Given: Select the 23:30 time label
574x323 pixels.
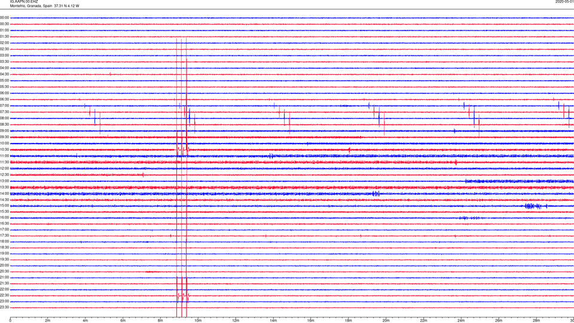Looking at the screenshot, I should [4, 307].
